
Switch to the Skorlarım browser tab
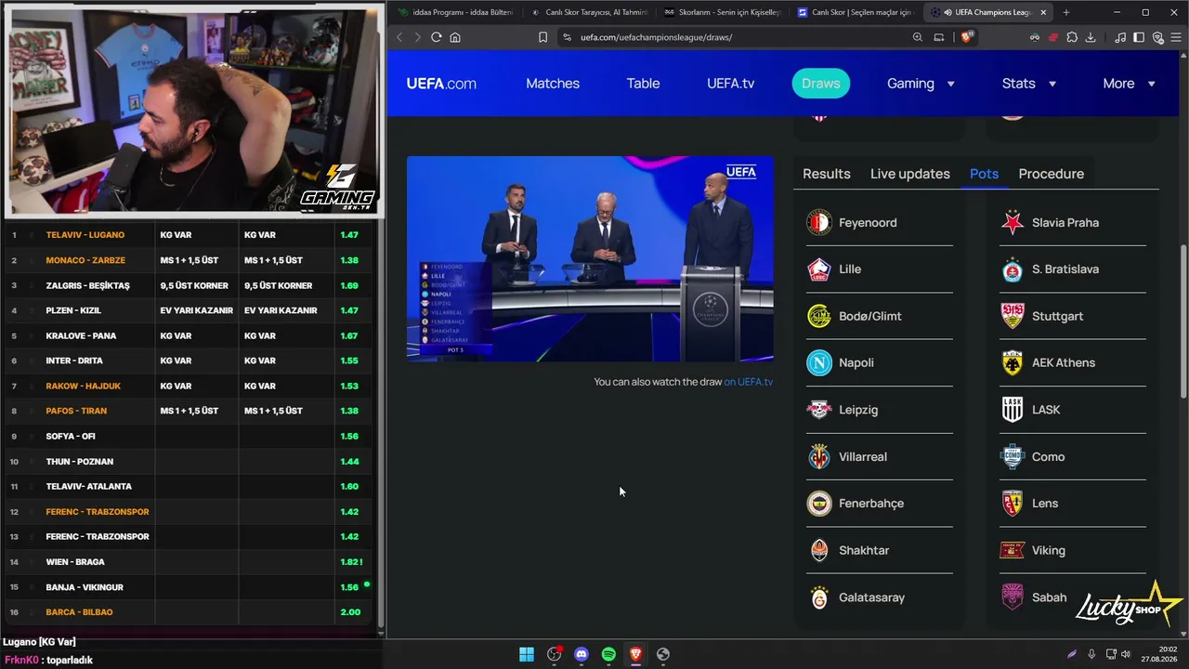pyautogui.click(x=723, y=12)
